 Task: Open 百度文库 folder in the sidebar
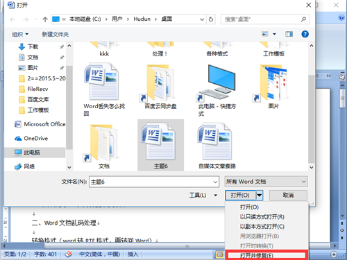[34, 100]
